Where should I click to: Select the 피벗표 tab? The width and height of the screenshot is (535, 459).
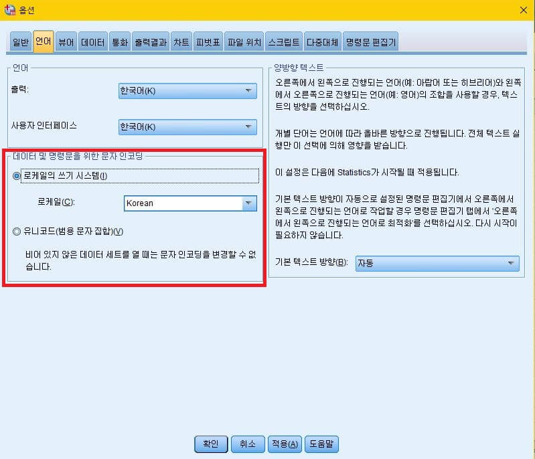(208, 42)
